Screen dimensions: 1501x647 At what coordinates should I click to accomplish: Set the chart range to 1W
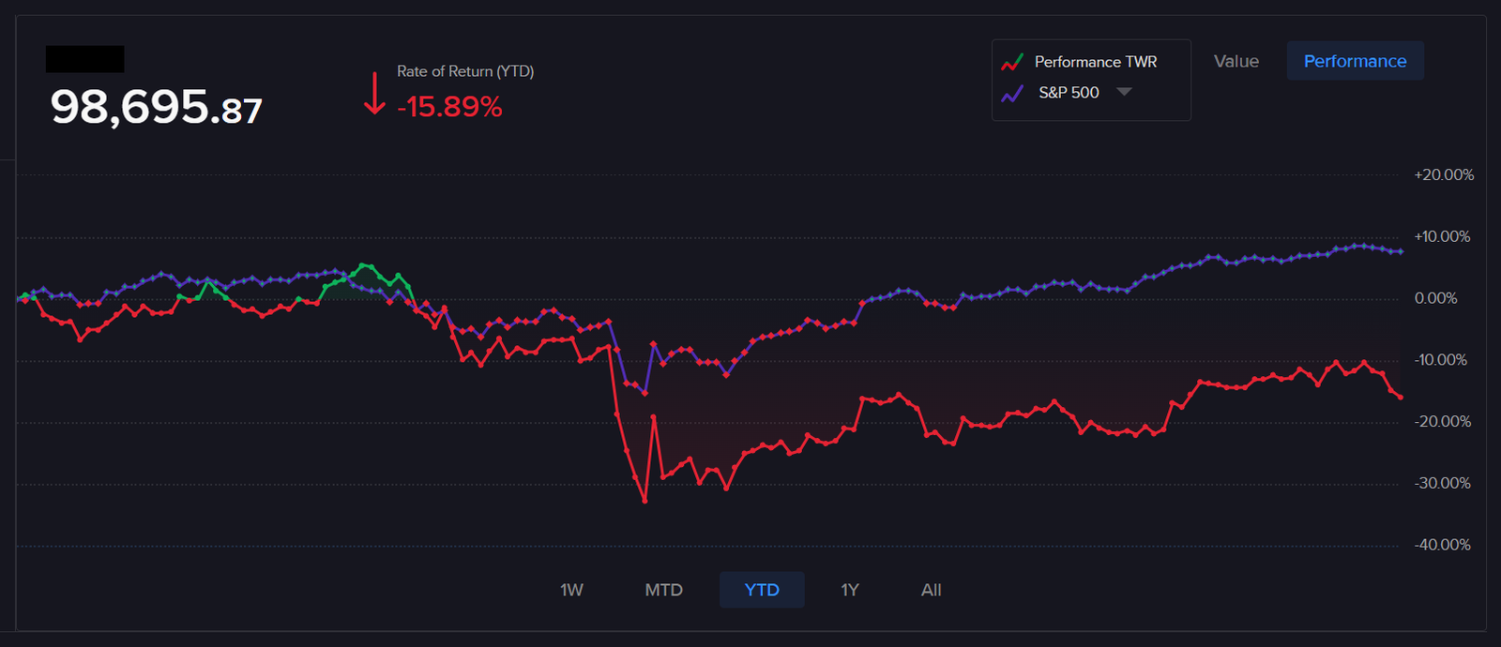click(571, 590)
